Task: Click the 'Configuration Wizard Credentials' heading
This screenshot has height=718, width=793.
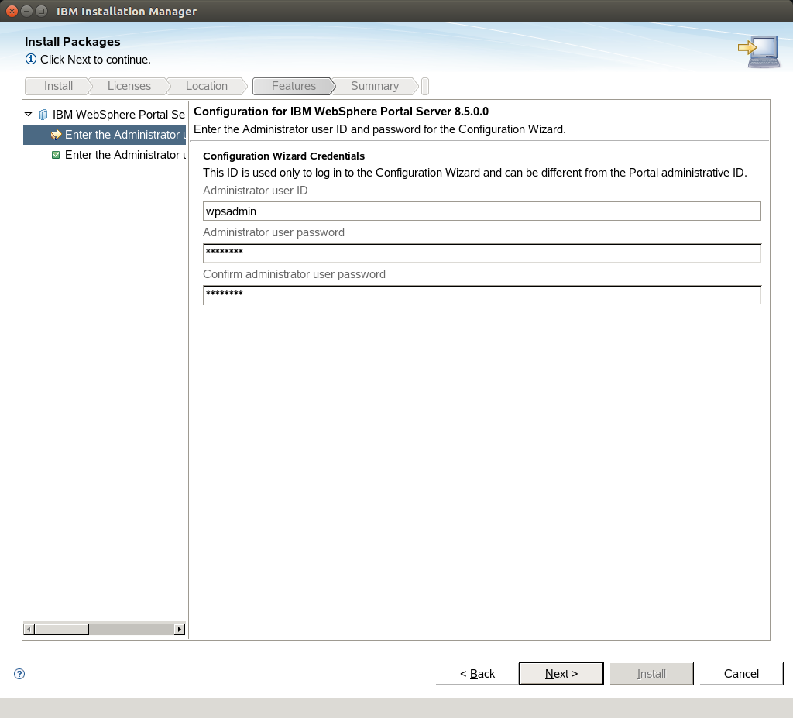Action: pos(283,156)
